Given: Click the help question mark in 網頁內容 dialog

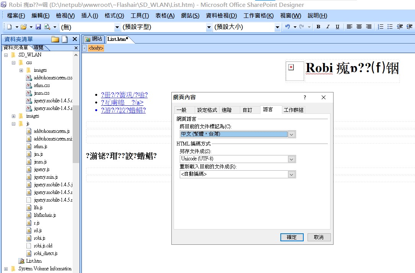Looking at the screenshot, I should [304, 97].
